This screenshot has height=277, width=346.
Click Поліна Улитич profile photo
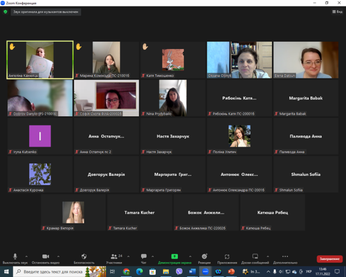pos(239,136)
